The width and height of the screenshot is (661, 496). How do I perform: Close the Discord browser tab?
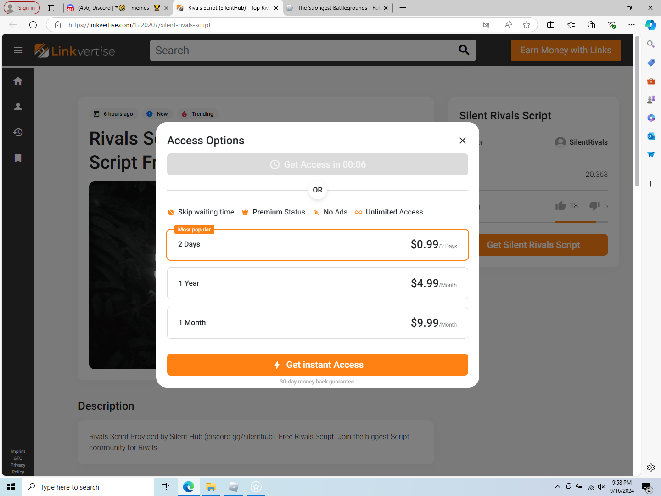[x=166, y=8]
